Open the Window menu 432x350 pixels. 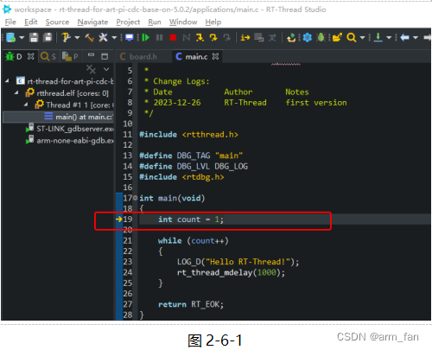click(x=183, y=22)
